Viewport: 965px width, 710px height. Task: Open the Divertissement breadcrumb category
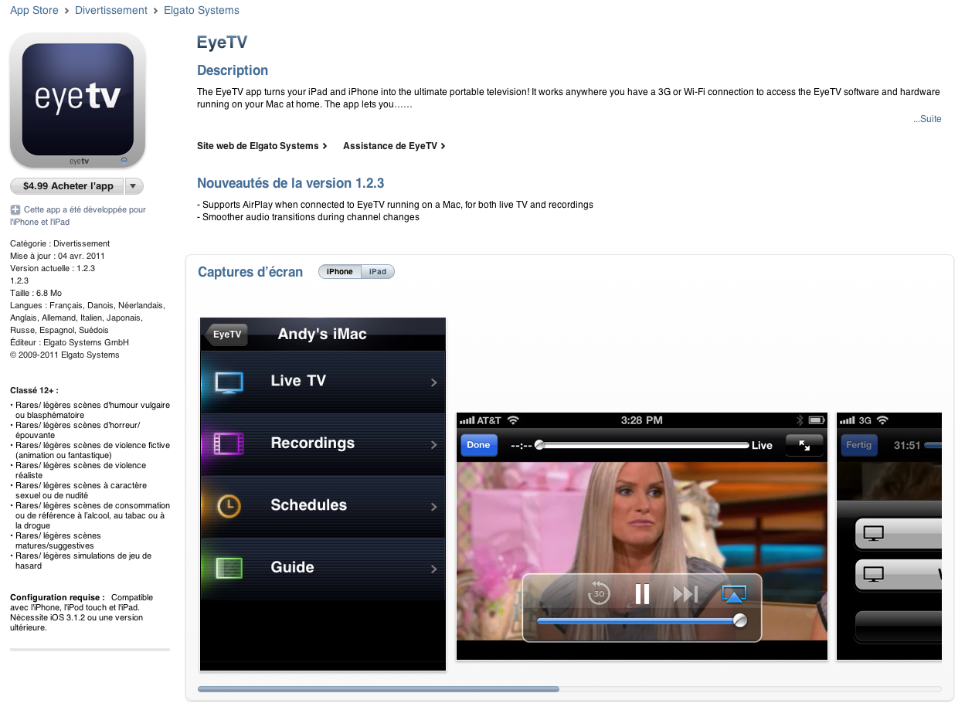click(111, 10)
